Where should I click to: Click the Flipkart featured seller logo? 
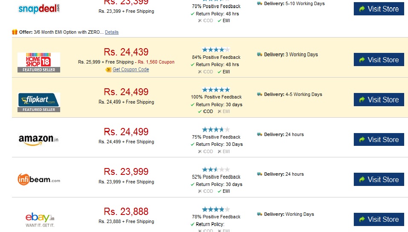pos(39,102)
